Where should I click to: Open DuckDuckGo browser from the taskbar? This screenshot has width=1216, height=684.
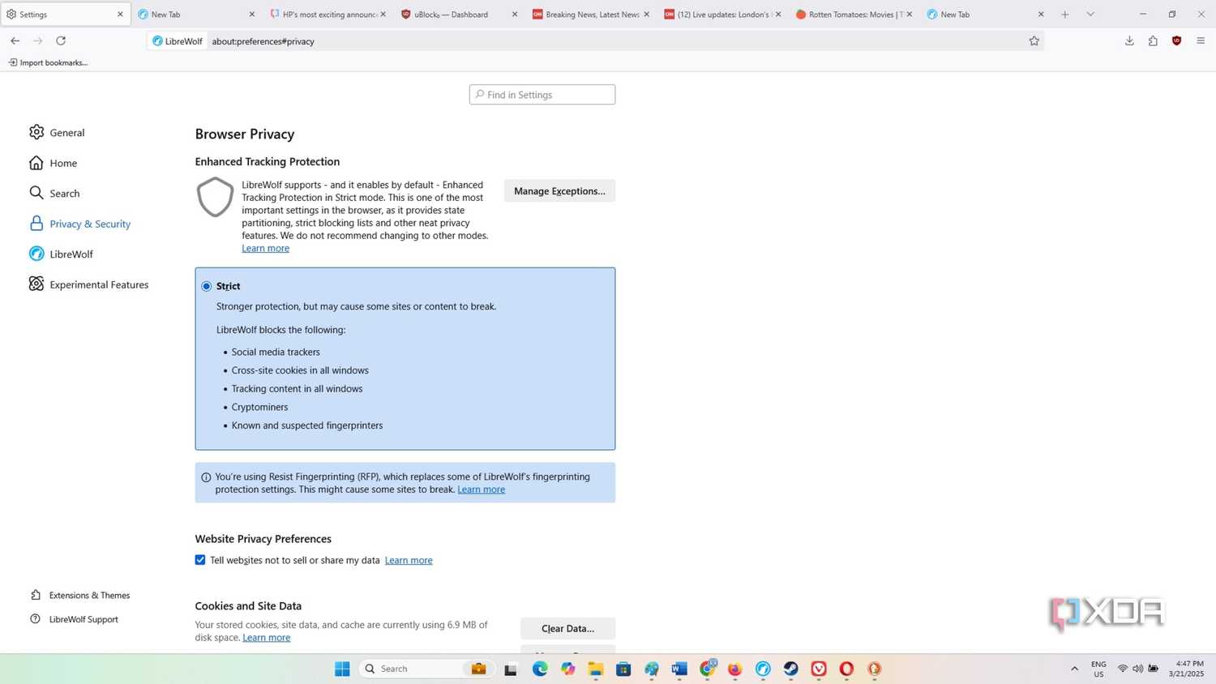click(874, 669)
